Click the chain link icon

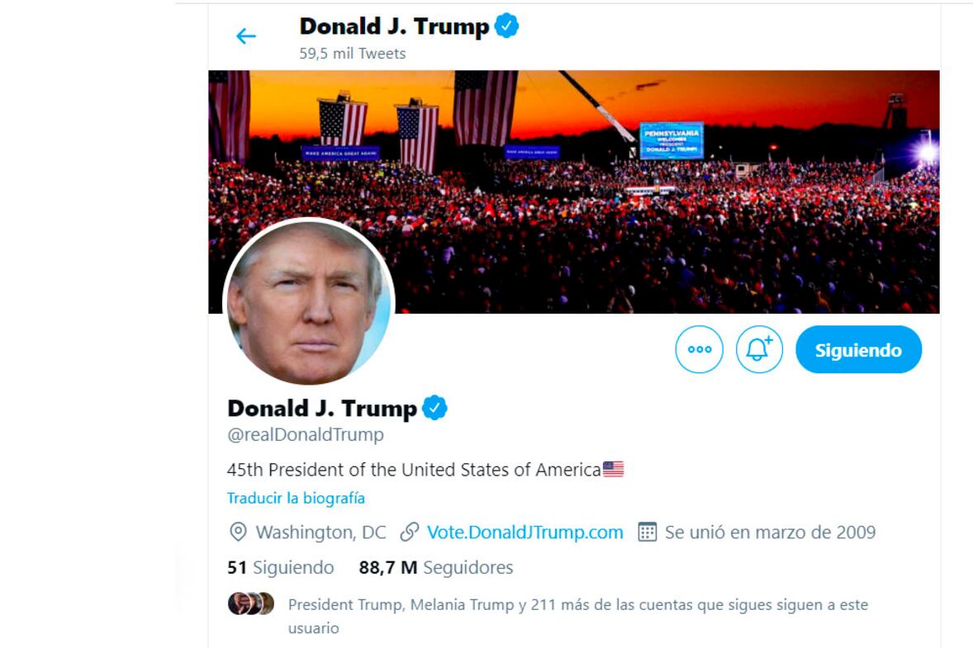tap(410, 532)
